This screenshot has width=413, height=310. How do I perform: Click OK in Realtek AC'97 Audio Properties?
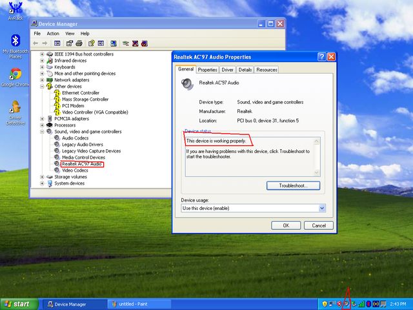pos(286,225)
